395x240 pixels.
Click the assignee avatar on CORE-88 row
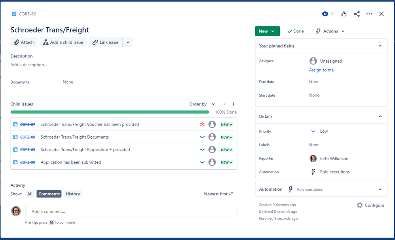(212, 137)
